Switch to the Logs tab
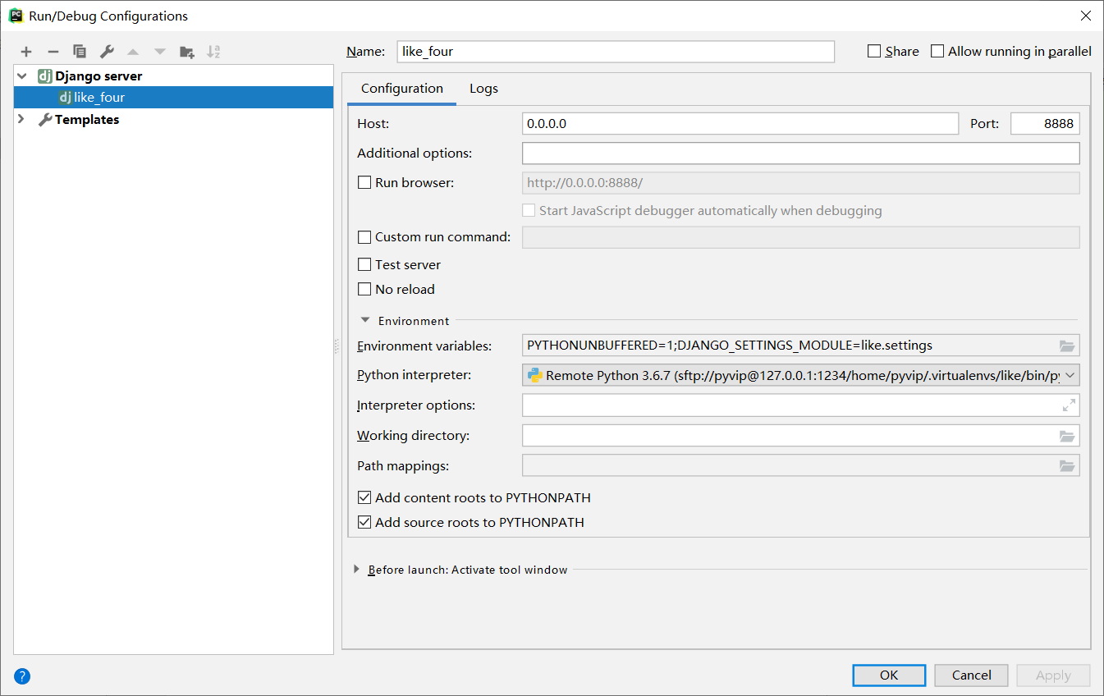 point(483,89)
